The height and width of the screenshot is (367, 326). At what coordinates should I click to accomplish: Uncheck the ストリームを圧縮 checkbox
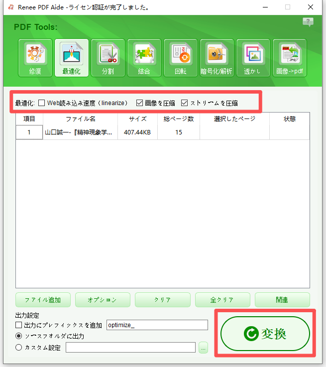coord(184,103)
